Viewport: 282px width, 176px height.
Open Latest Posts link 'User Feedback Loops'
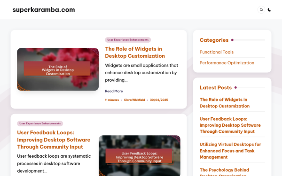click(230, 125)
